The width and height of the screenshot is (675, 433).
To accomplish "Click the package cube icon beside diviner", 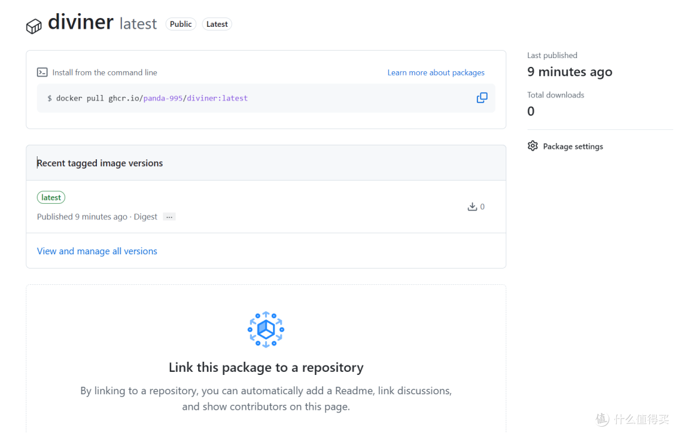I will coord(34,26).
